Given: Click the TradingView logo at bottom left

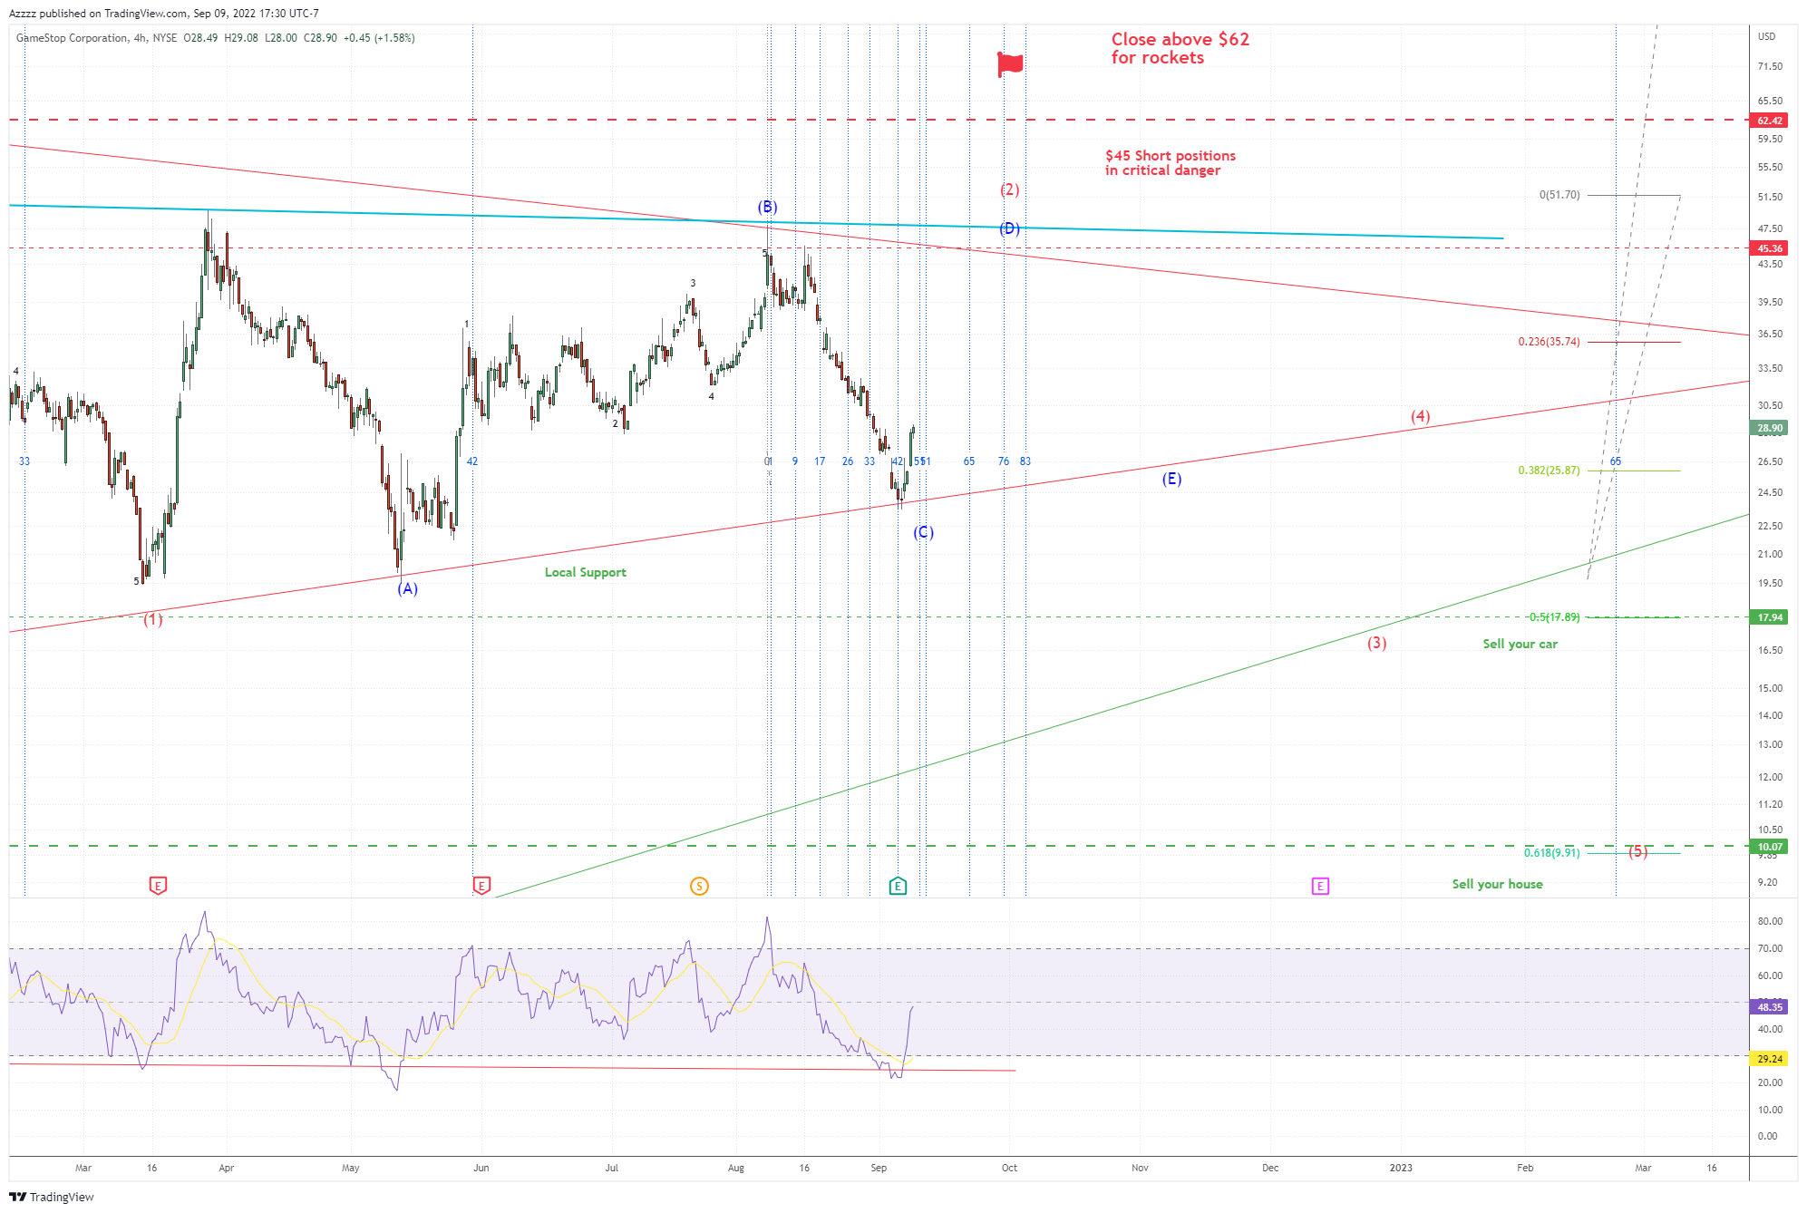Looking at the screenshot, I should 52,1197.
